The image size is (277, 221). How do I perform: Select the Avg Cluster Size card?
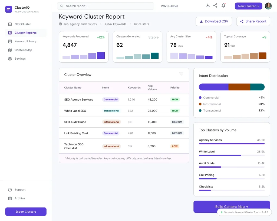click(x=191, y=47)
